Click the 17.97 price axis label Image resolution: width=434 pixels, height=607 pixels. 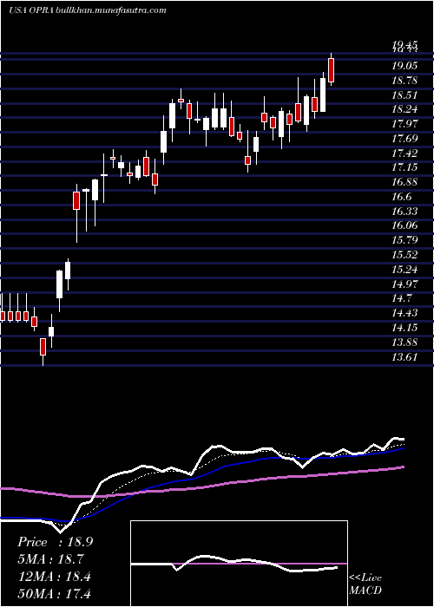point(404,124)
